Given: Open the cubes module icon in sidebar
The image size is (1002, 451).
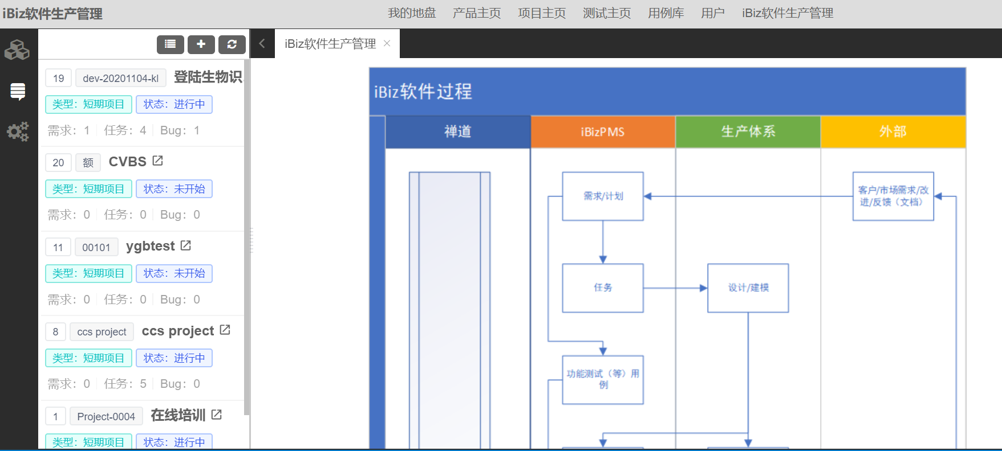Looking at the screenshot, I should pos(17,50).
